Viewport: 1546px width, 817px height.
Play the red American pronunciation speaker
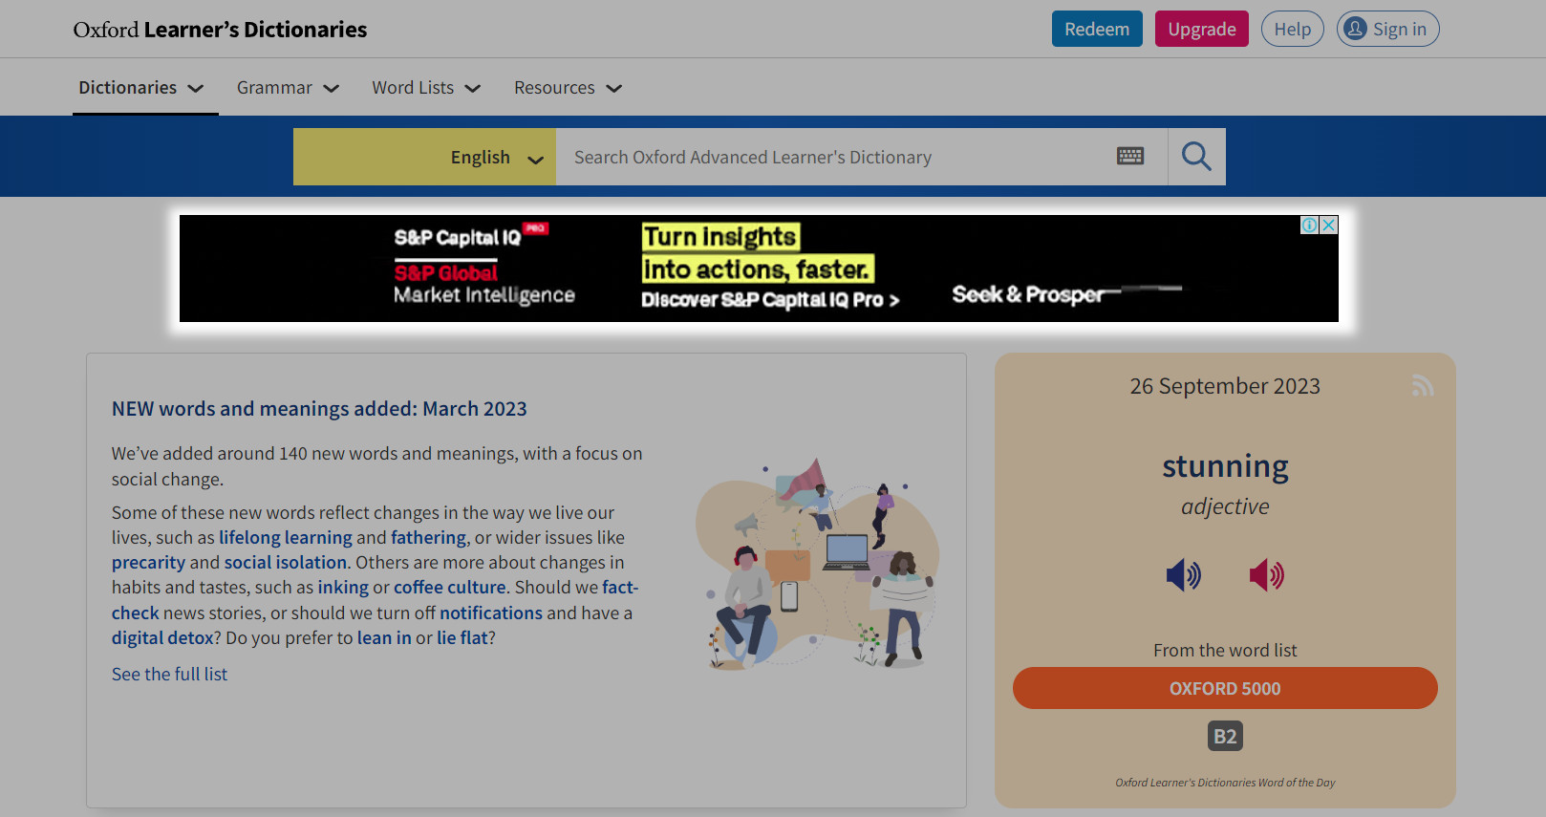click(1267, 574)
